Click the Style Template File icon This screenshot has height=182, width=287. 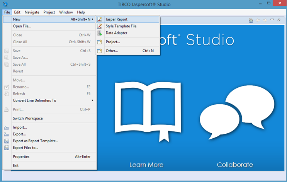pyautogui.click(x=99, y=26)
